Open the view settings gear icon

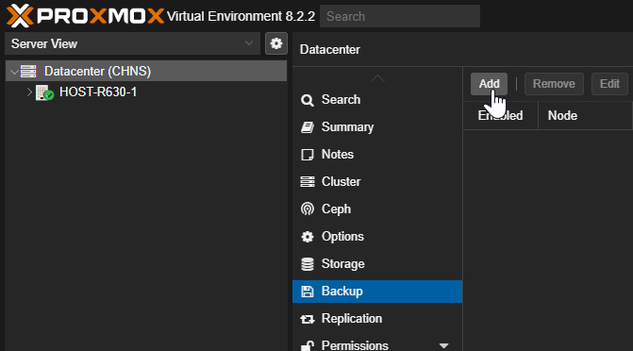276,43
